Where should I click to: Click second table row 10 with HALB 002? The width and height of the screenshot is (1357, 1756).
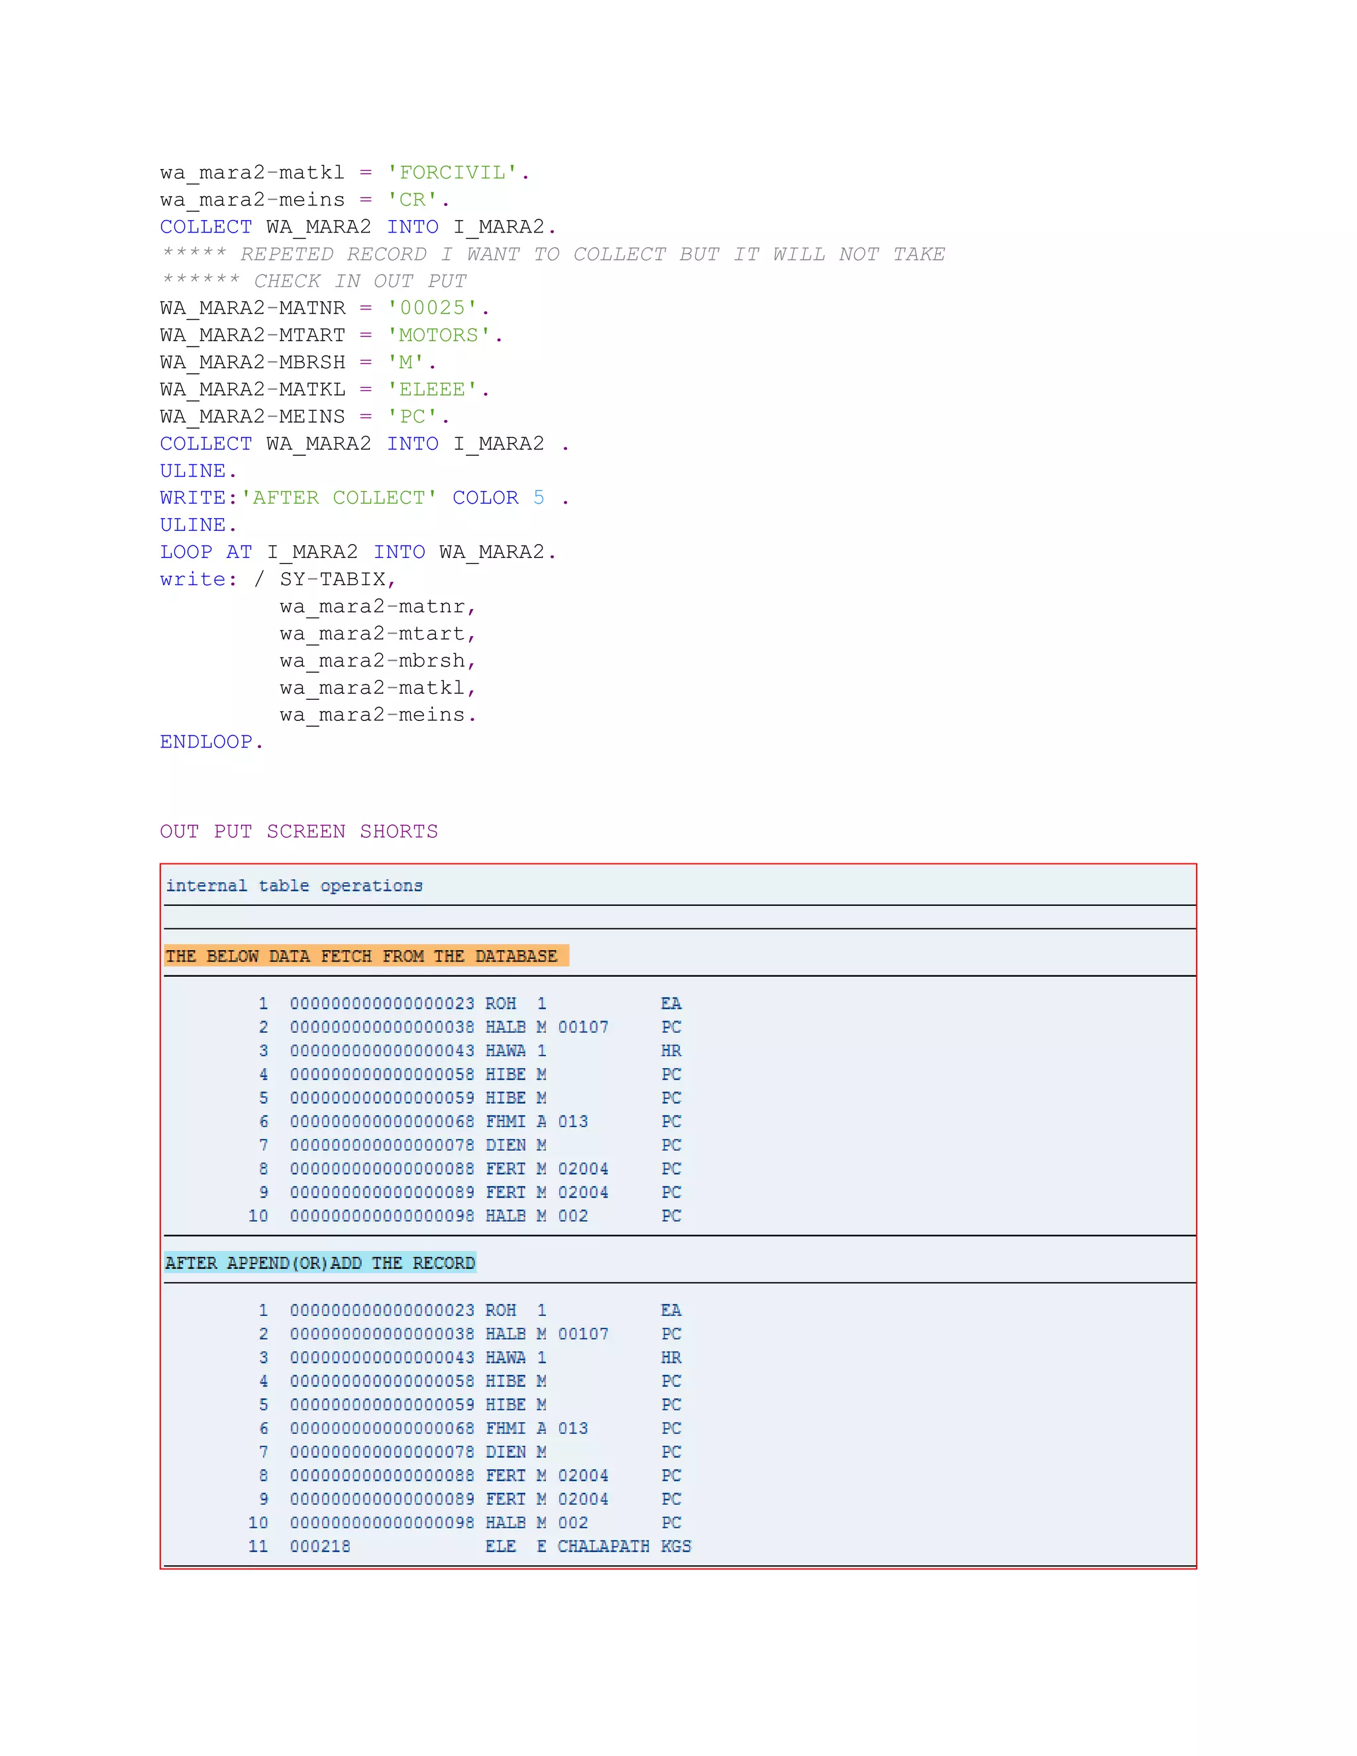(x=464, y=1523)
